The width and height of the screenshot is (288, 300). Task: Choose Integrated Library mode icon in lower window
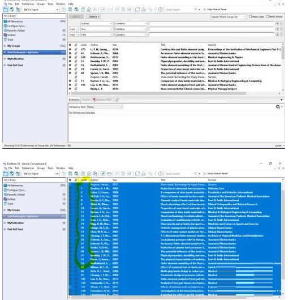[x=18, y=174]
